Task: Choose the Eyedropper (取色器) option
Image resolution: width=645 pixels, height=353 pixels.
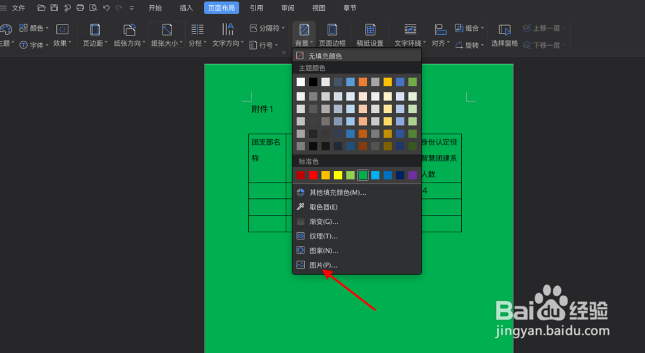Action: click(357, 207)
